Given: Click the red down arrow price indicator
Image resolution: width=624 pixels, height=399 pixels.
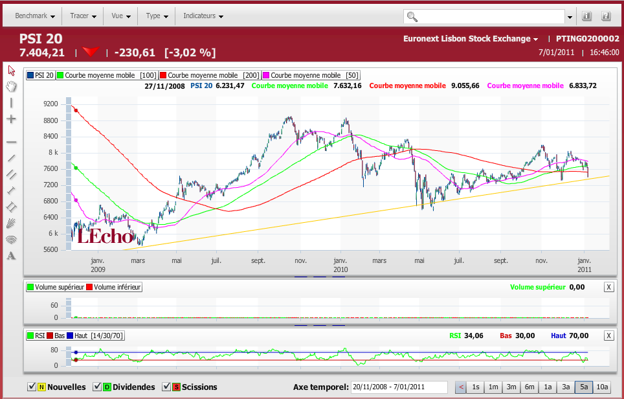Looking at the screenshot, I should coord(91,52).
